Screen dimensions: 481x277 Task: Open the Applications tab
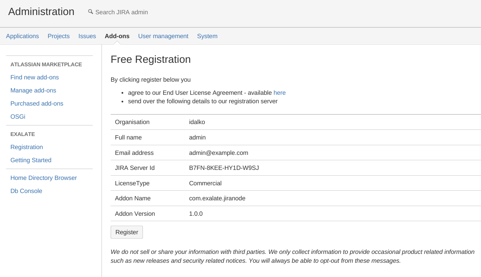22,36
